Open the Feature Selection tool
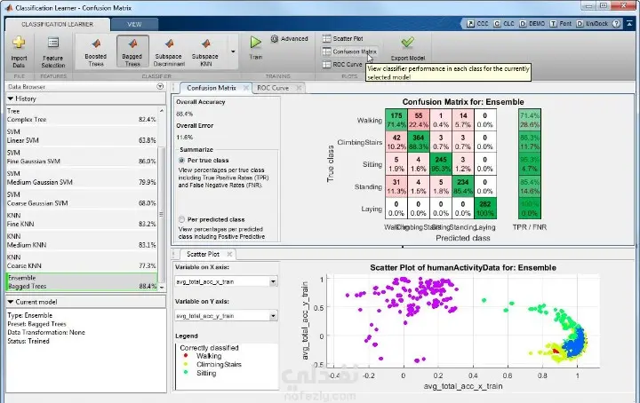Image resolution: width=640 pixels, height=403 pixels. click(x=53, y=52)
